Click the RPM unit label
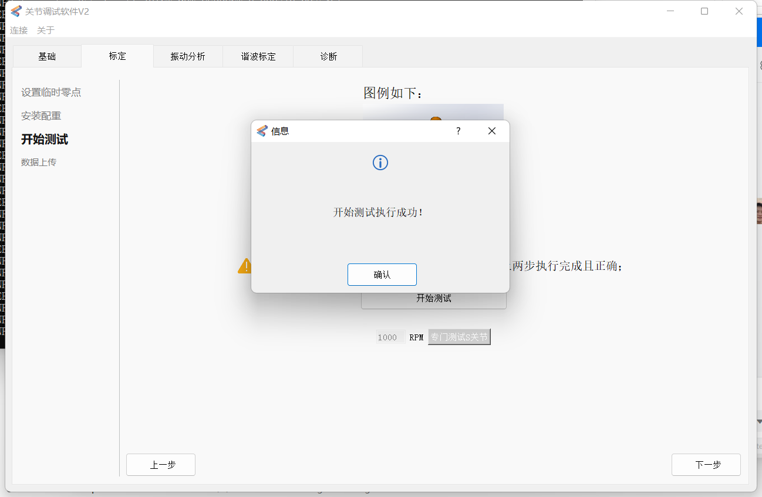The image size is (762, 497). [416, 337]
